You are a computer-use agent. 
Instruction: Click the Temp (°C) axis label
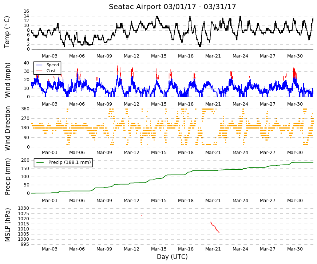(x=7, y=32)
